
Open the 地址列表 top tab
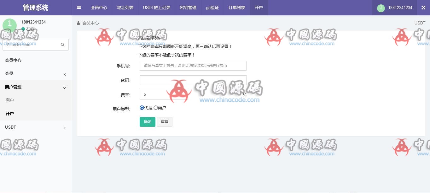coord(125,8)
